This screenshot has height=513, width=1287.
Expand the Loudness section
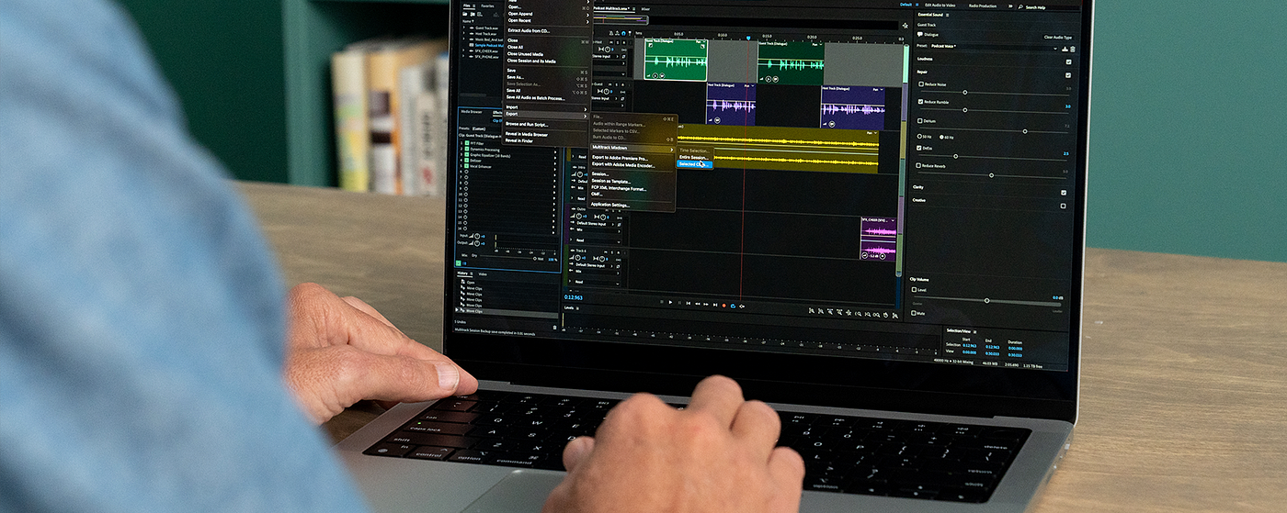click(x=925, y=60)
